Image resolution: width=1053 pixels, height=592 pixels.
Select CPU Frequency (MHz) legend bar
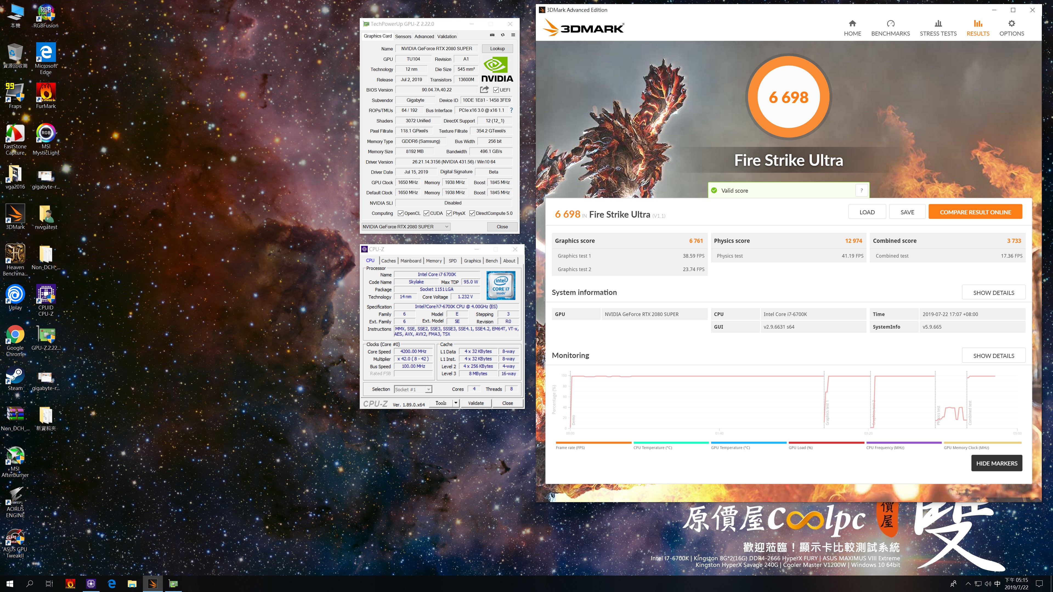904,442
